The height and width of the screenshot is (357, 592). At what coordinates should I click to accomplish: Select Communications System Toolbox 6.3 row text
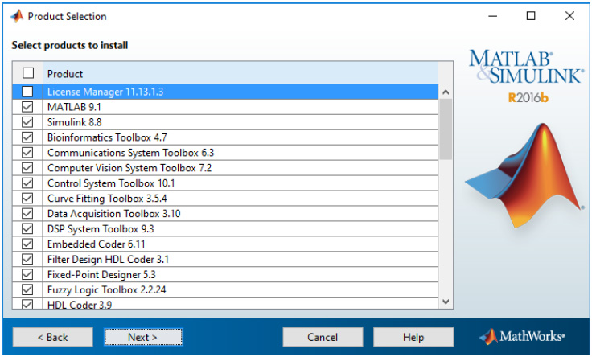(x=130, y=153)
